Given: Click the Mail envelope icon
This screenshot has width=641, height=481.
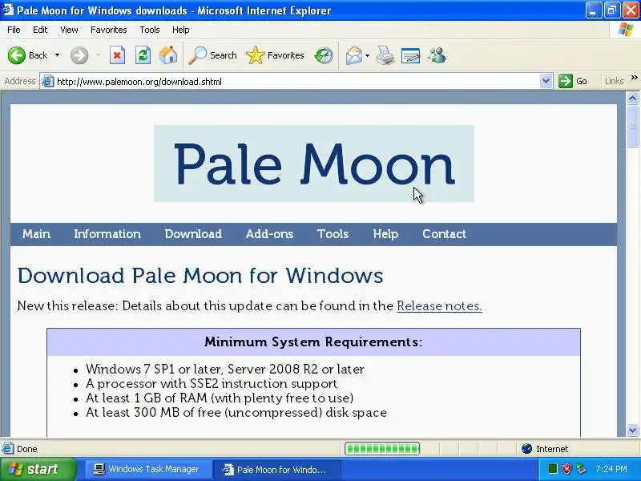Looking at the screenshot, I should click(x=354, y=55).
